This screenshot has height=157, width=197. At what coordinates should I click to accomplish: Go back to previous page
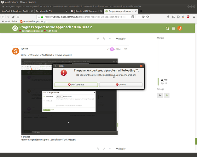click(x=3, y=17)
